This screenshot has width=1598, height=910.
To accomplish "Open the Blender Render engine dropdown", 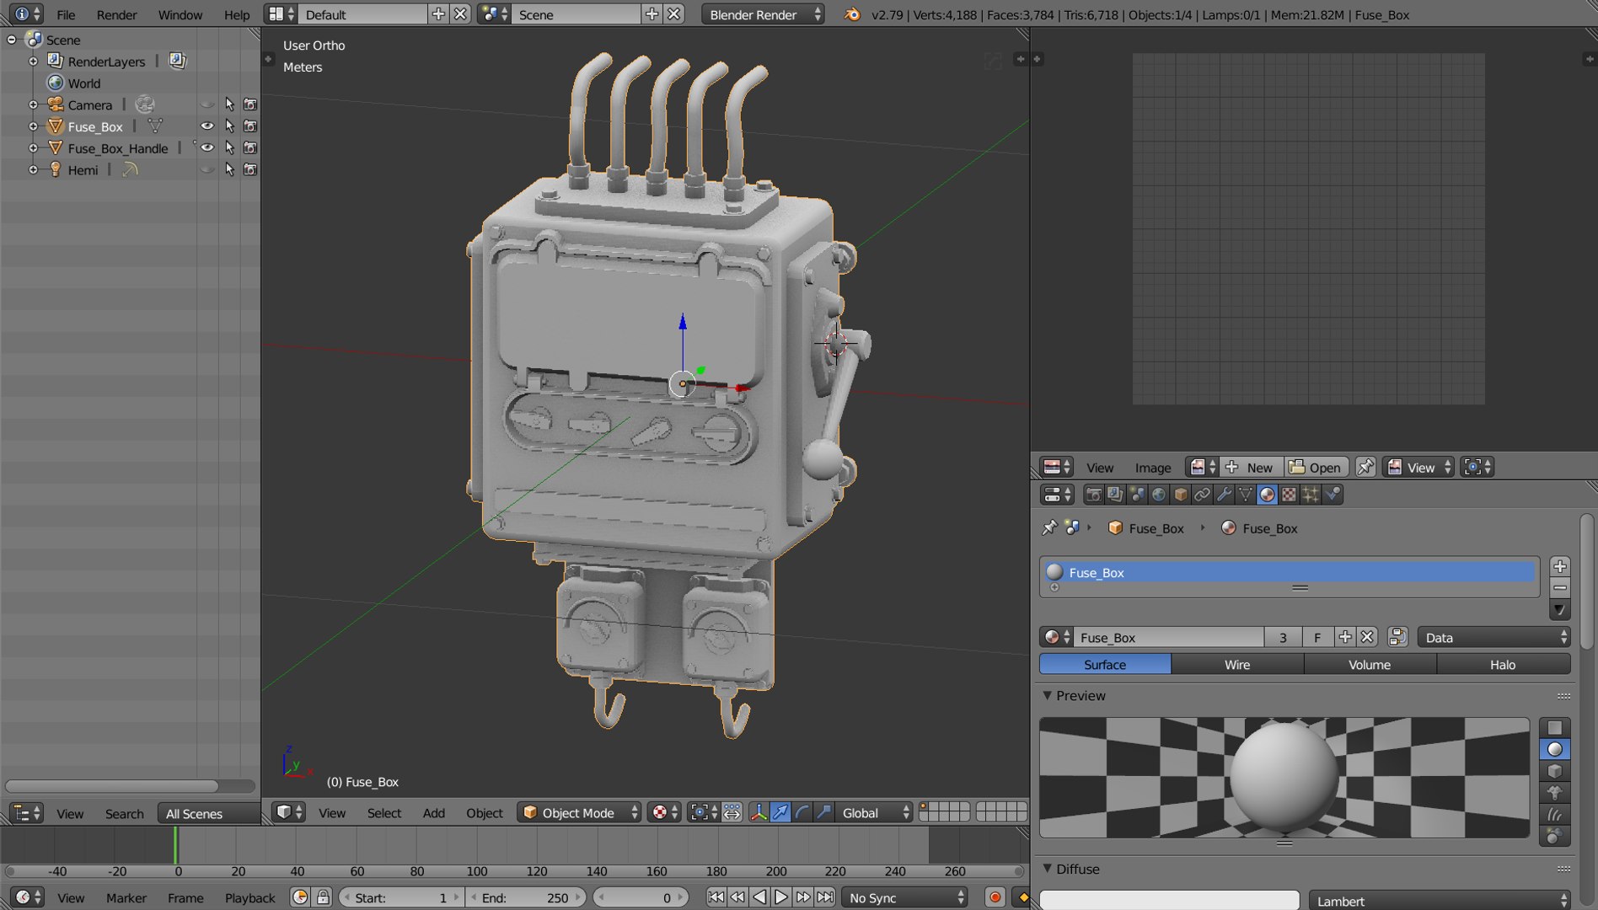I will point(763,14).
